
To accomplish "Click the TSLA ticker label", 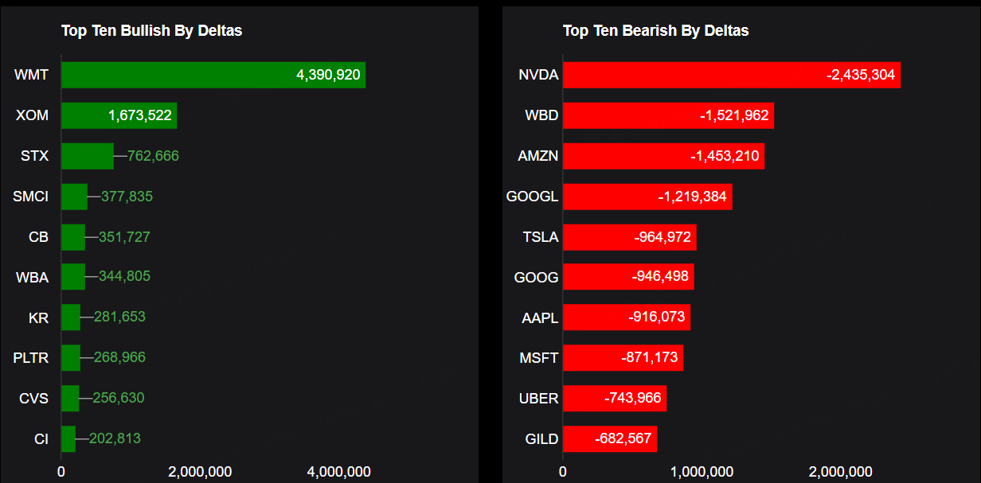I will click(x=541, y=237).
